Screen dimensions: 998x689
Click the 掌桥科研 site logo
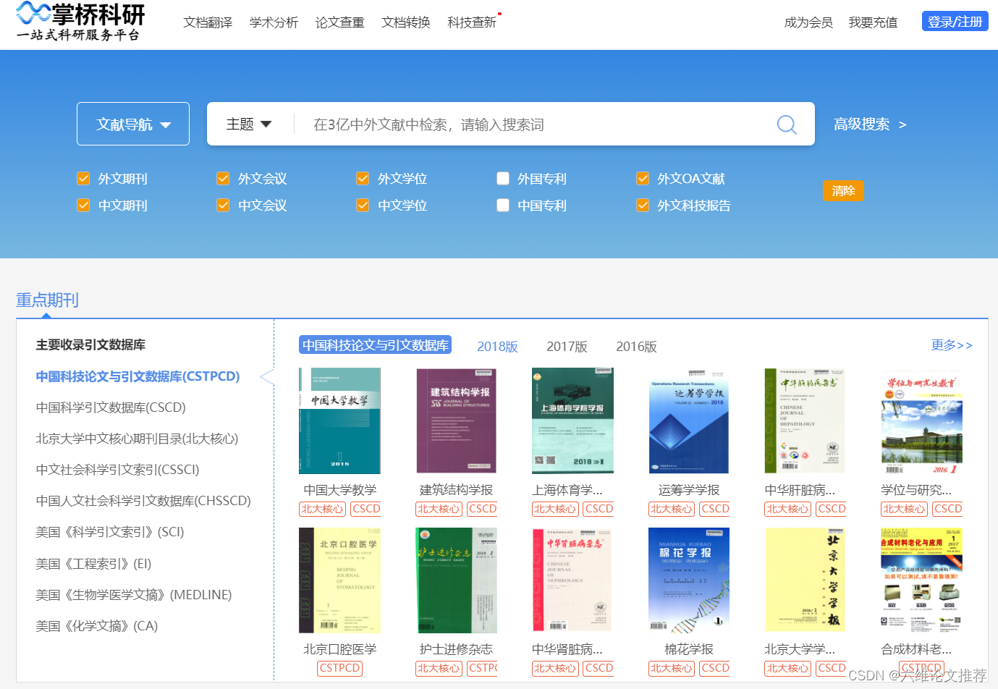coord(81,22)
